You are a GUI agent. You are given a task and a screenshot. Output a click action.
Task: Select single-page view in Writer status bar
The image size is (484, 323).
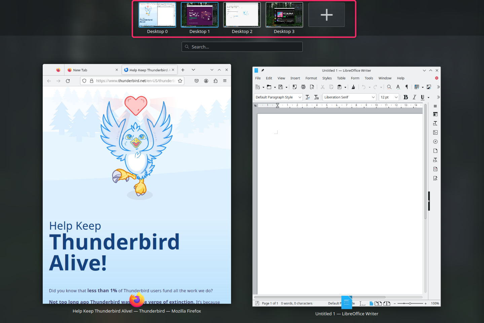(371, 303)
